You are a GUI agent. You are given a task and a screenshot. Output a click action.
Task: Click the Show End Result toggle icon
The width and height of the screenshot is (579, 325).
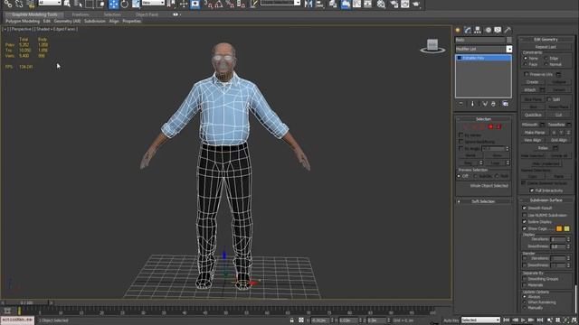pos(472,105)
